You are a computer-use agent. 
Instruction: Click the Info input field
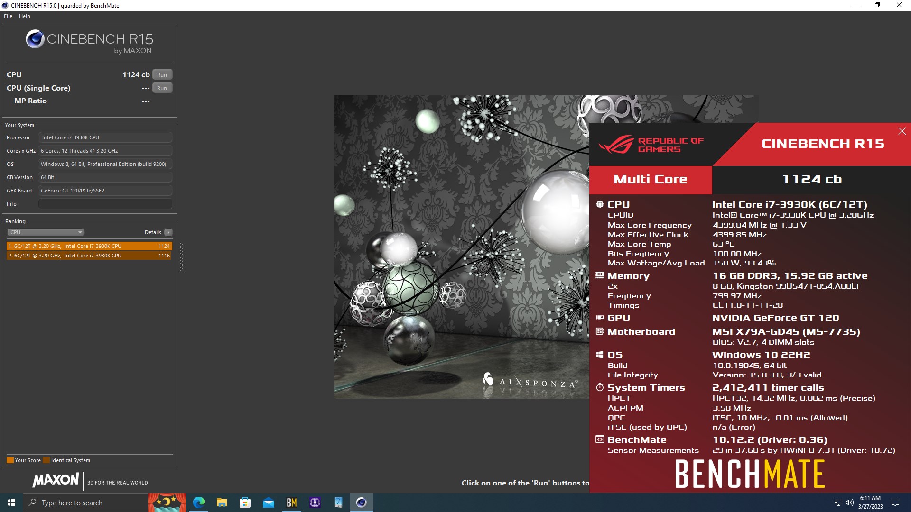coord(105,204)
